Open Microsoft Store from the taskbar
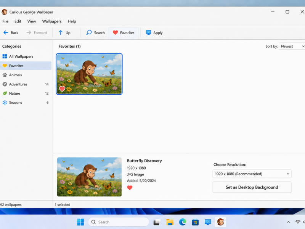 [x=195, y=222]
